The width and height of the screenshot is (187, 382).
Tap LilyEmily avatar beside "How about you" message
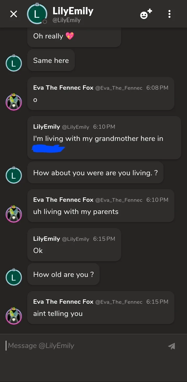click(14, 175)
